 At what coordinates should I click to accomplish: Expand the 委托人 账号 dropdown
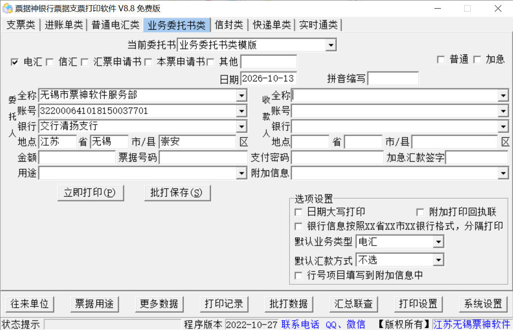pos(241,111)
